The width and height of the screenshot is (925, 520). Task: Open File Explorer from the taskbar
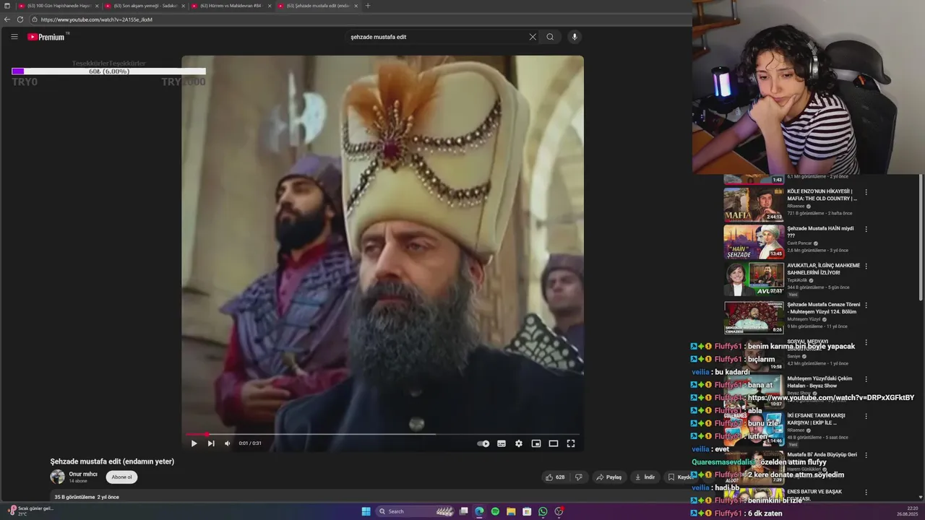pyautogui.click(x=511, y=511)
